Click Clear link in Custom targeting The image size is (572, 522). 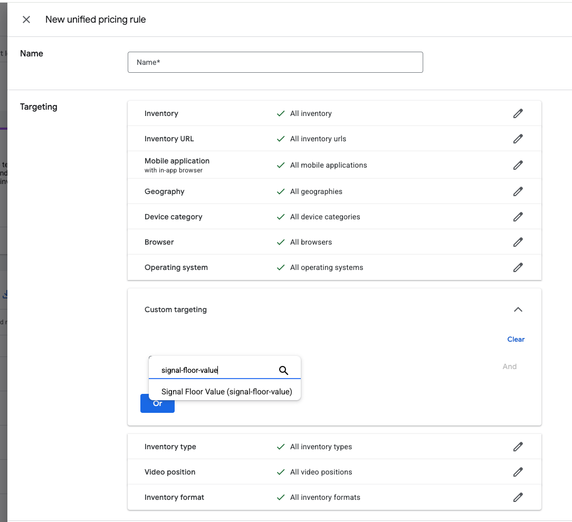516,339
